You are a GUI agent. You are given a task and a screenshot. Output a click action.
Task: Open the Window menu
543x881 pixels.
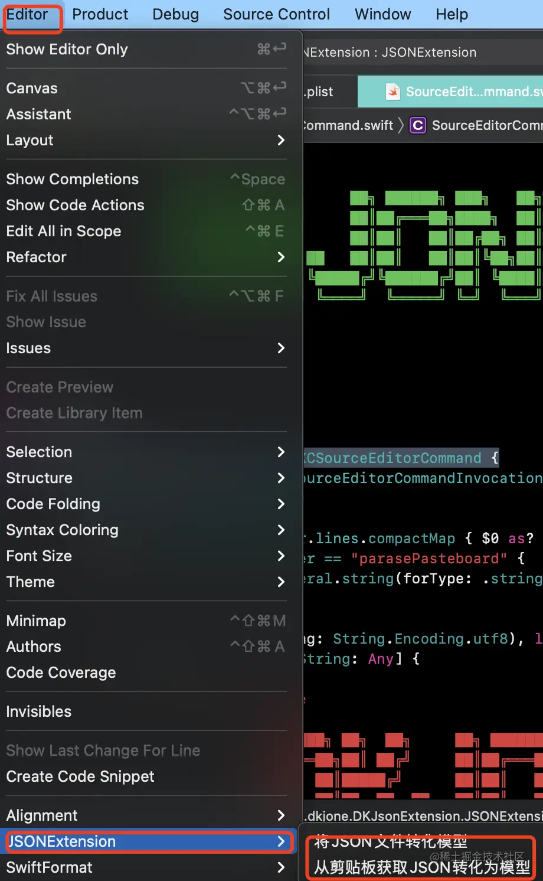(382, 15)
